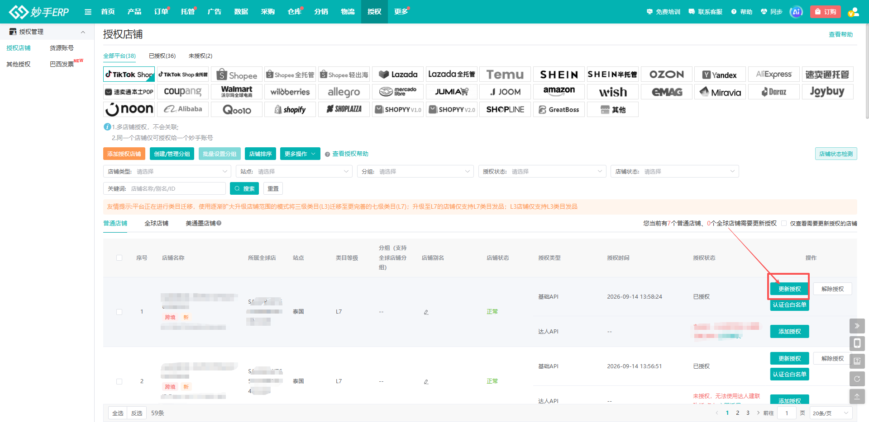The height and width of the screenshot is (422, 869).
Task: Open the user avatar icon
Action: [x=853, y=12]
